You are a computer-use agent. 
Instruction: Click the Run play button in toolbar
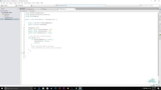pos(2,5)
